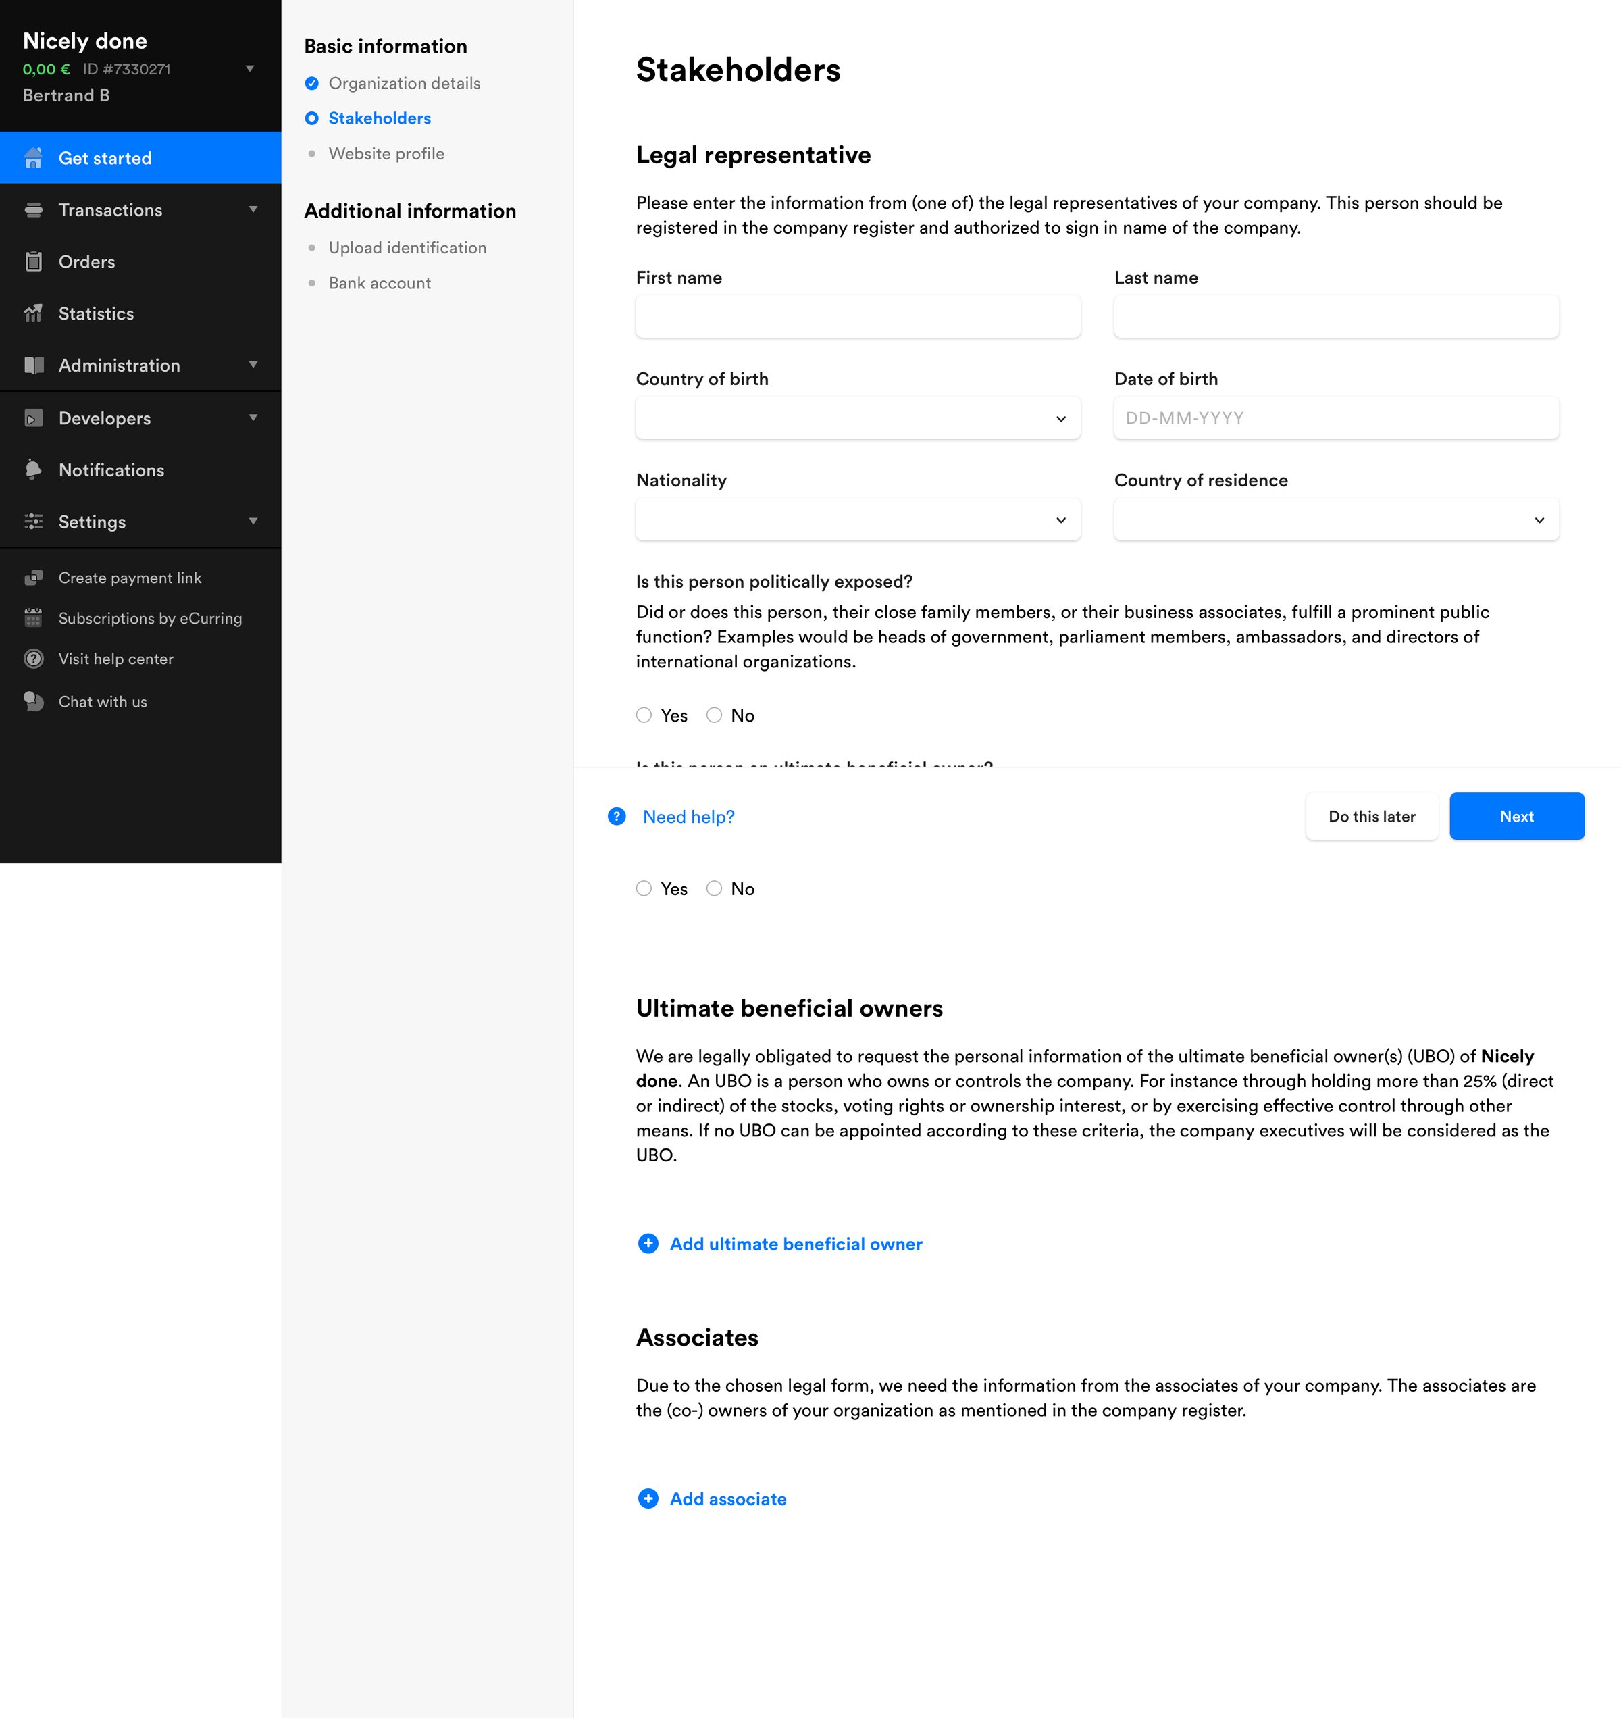Focus the Last name input field
This screenshot has width=1621, height=1718.
1336,316
